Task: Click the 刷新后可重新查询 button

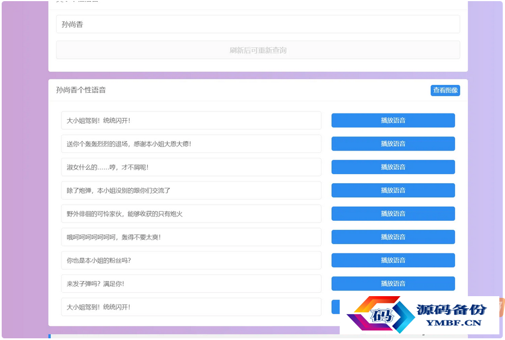Action: pyautogui.click(x=258, y=50)
